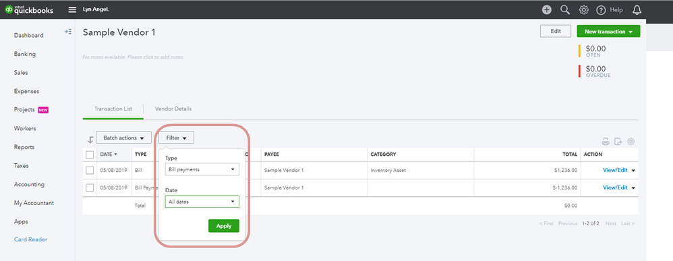Switch to Transaction List tab
Screen dimensions: 673x261
coord(113,109)
